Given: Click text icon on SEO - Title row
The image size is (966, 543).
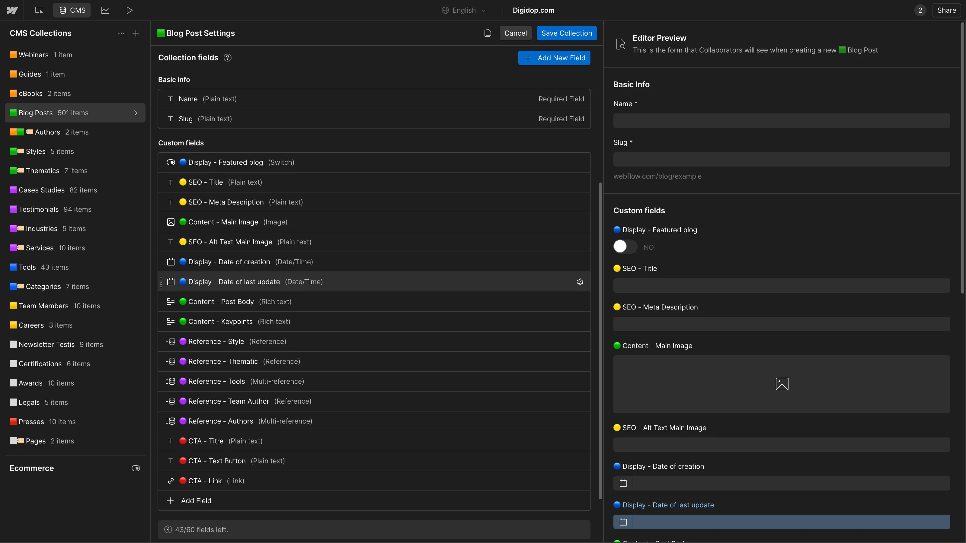Looking at the screenshot, I should pos(171,182).
